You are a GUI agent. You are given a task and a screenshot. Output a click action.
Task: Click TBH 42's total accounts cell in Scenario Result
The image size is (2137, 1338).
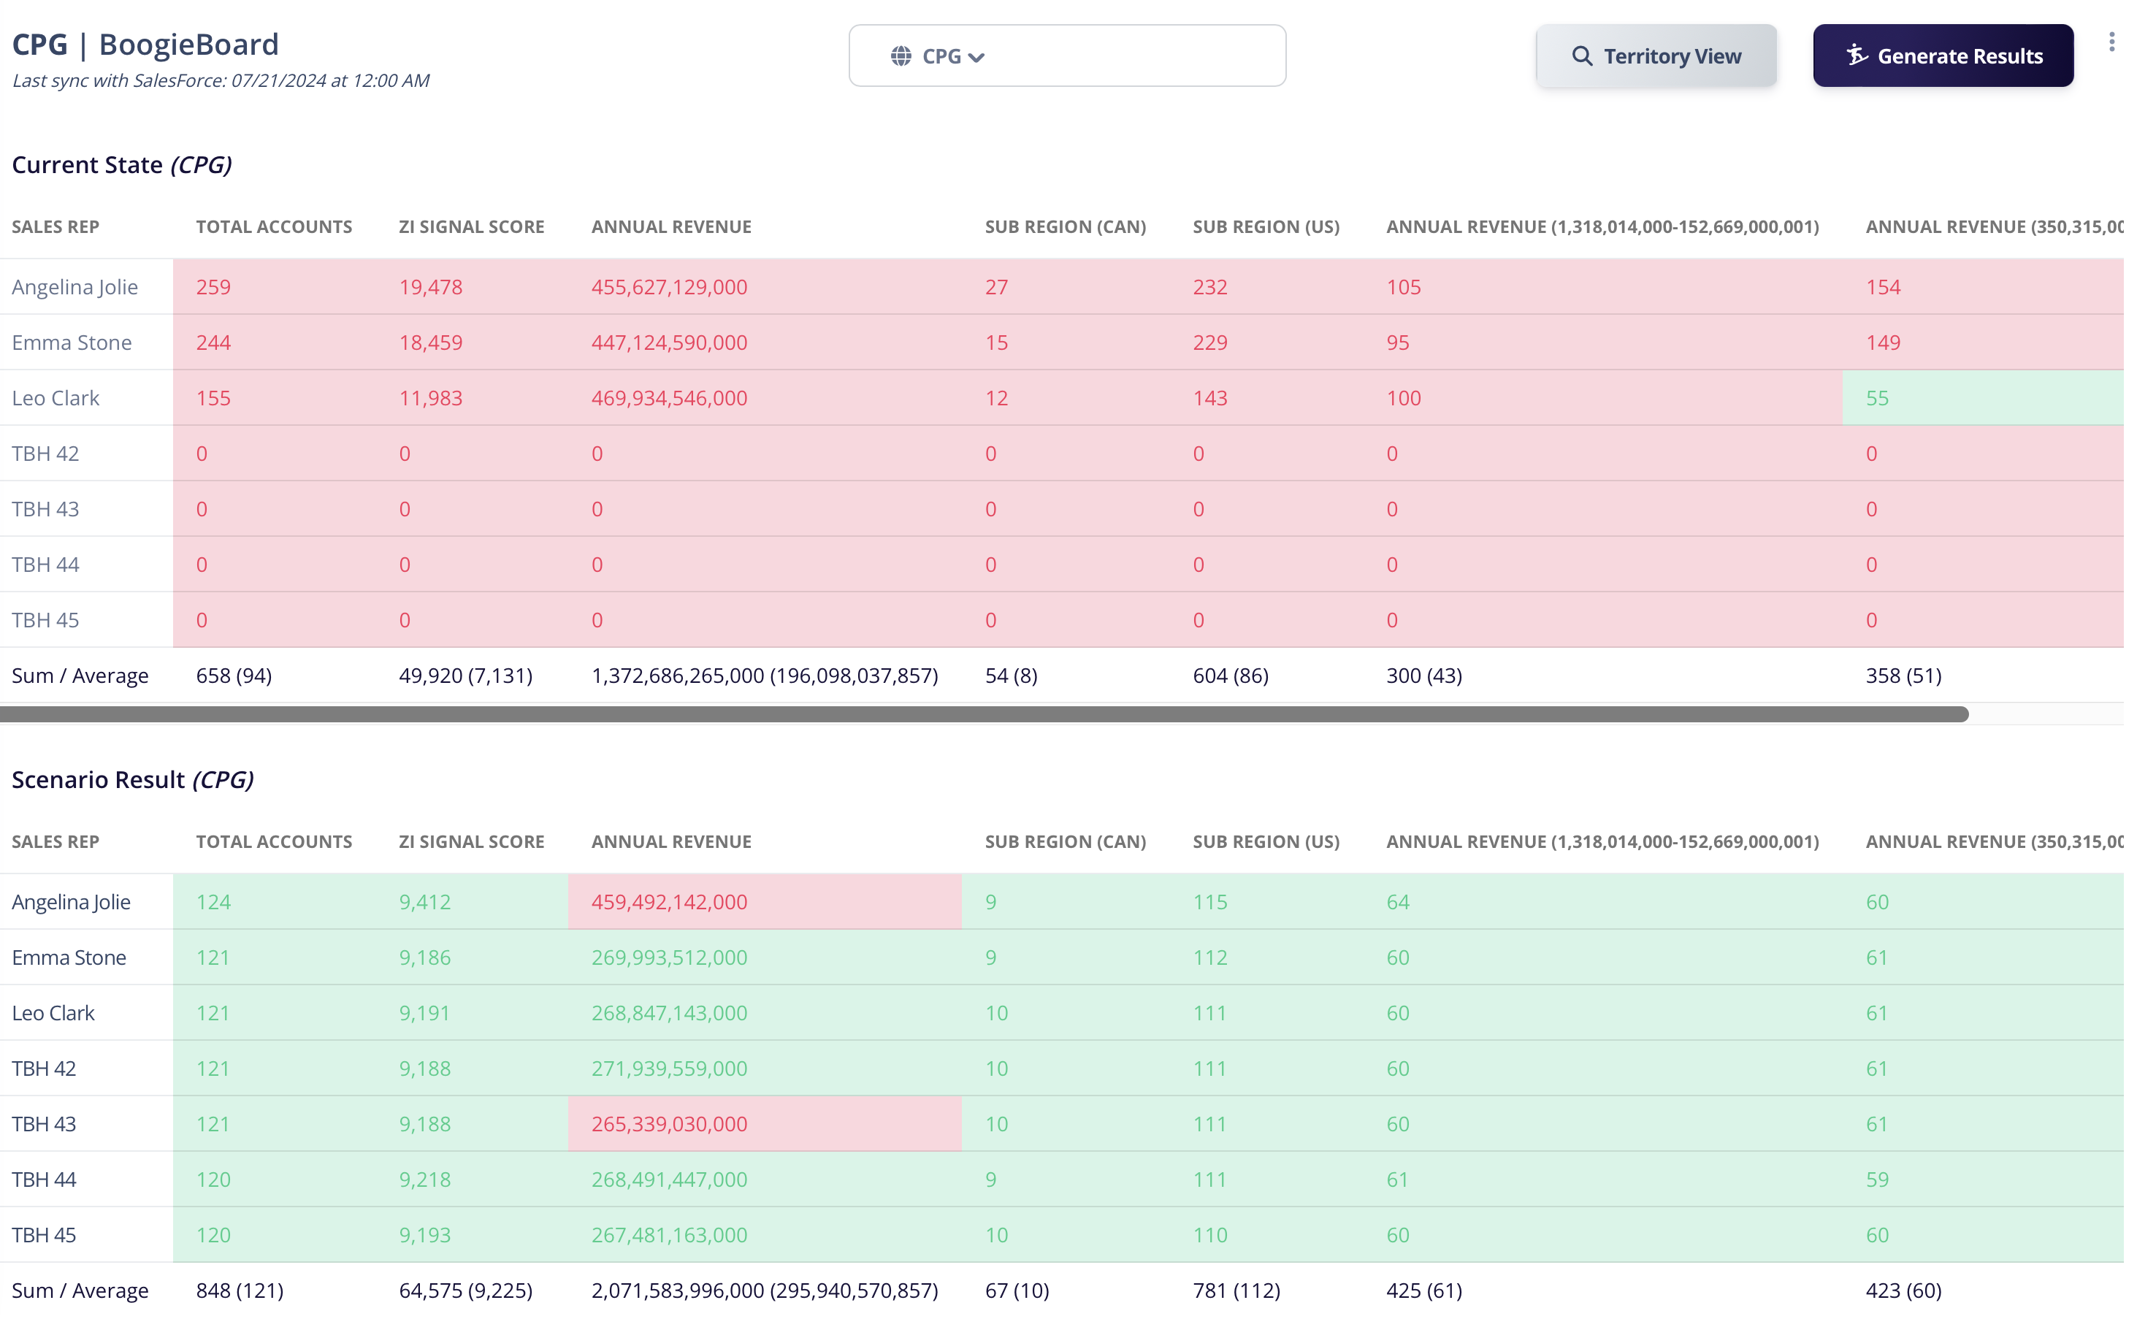(213, 1068)
